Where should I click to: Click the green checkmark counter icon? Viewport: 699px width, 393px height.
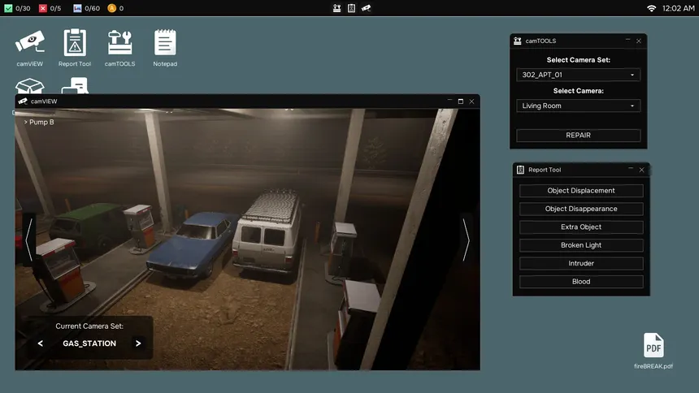coord(8,8)
